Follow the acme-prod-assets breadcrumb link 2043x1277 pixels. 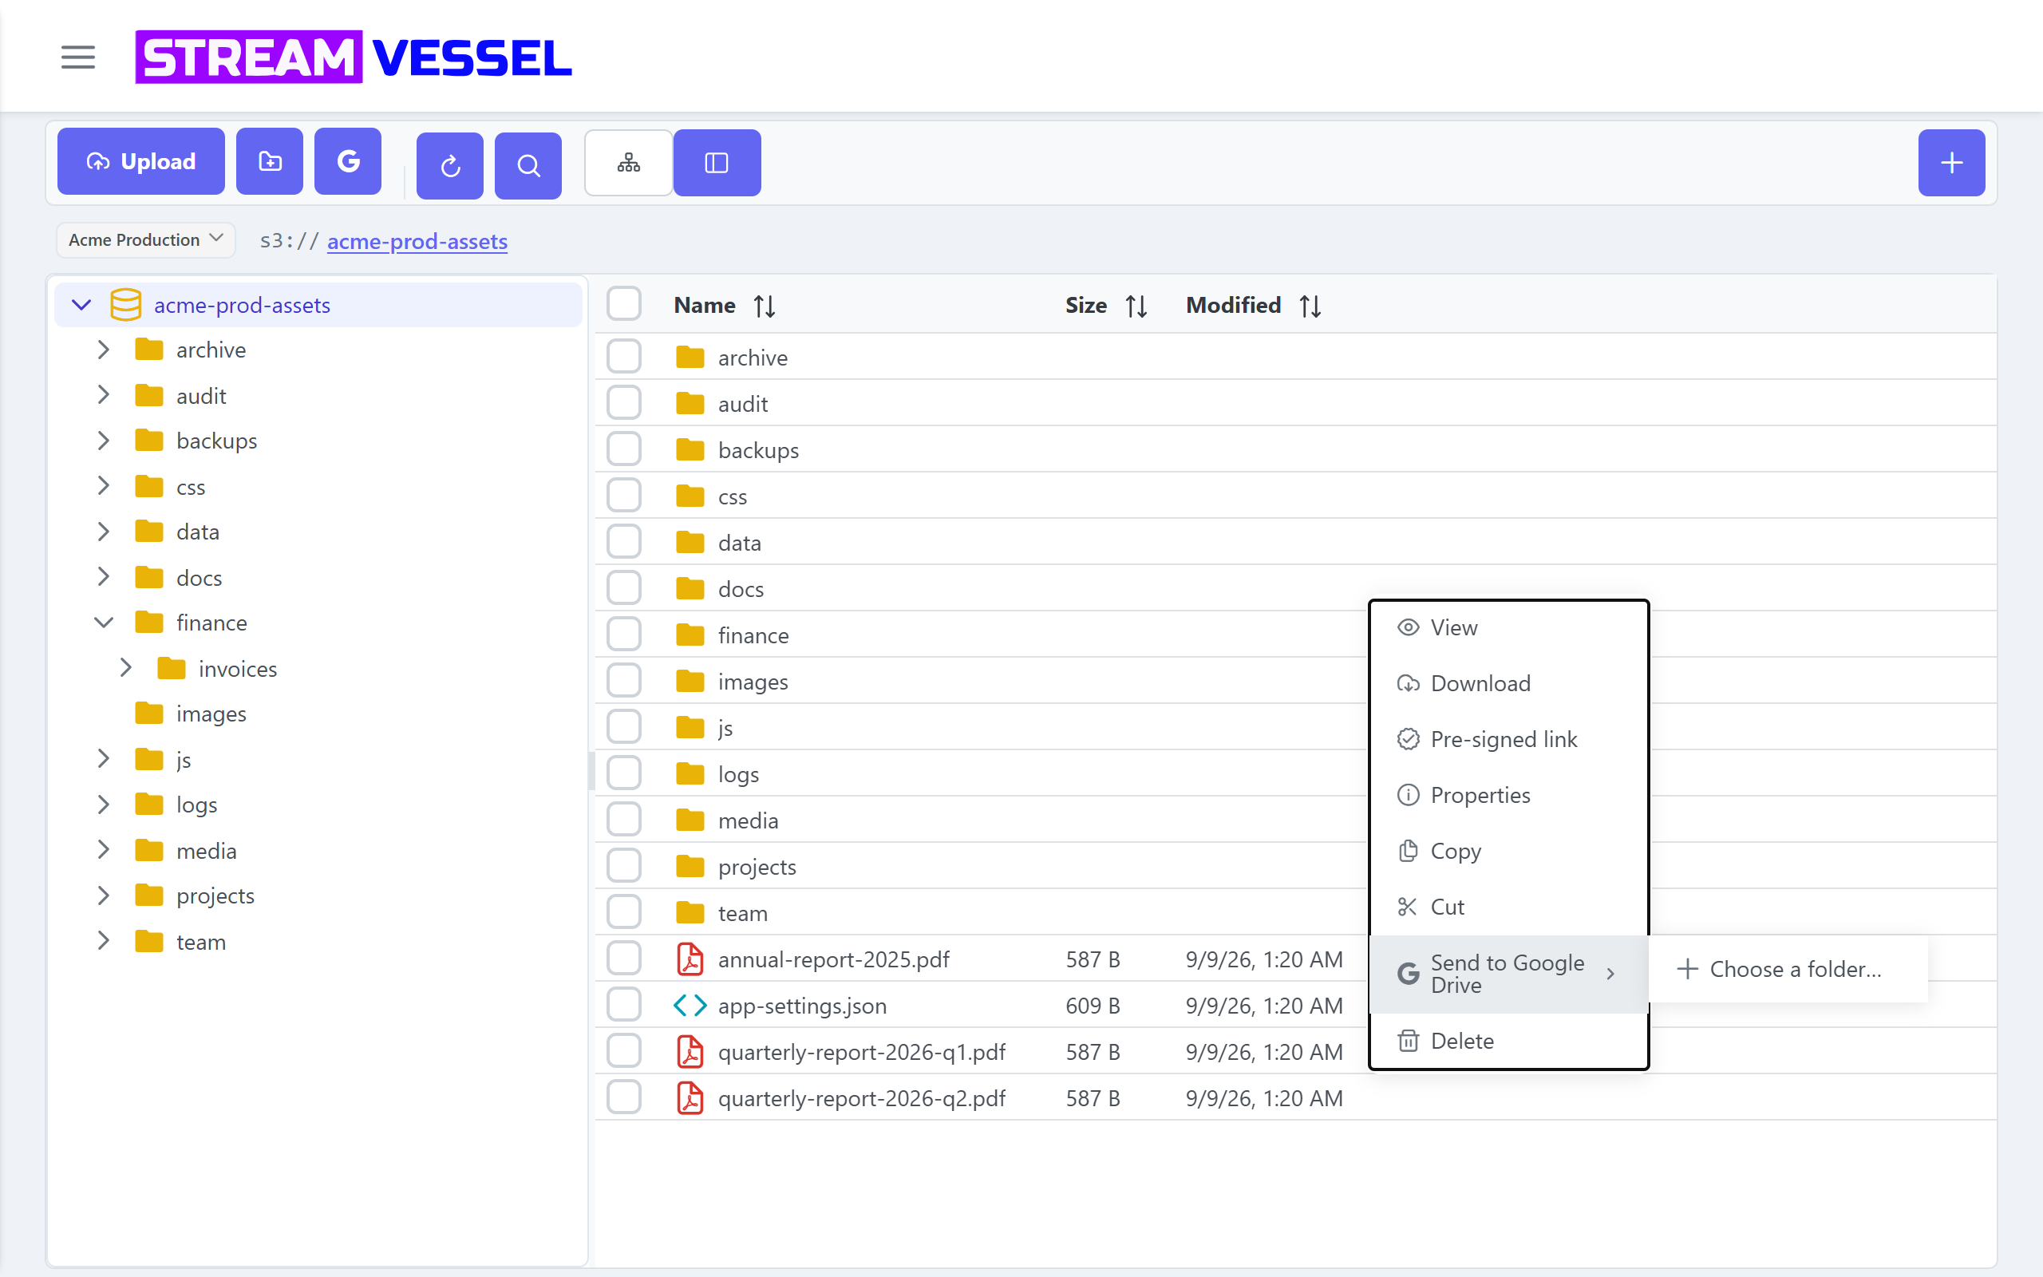[417, 242]
